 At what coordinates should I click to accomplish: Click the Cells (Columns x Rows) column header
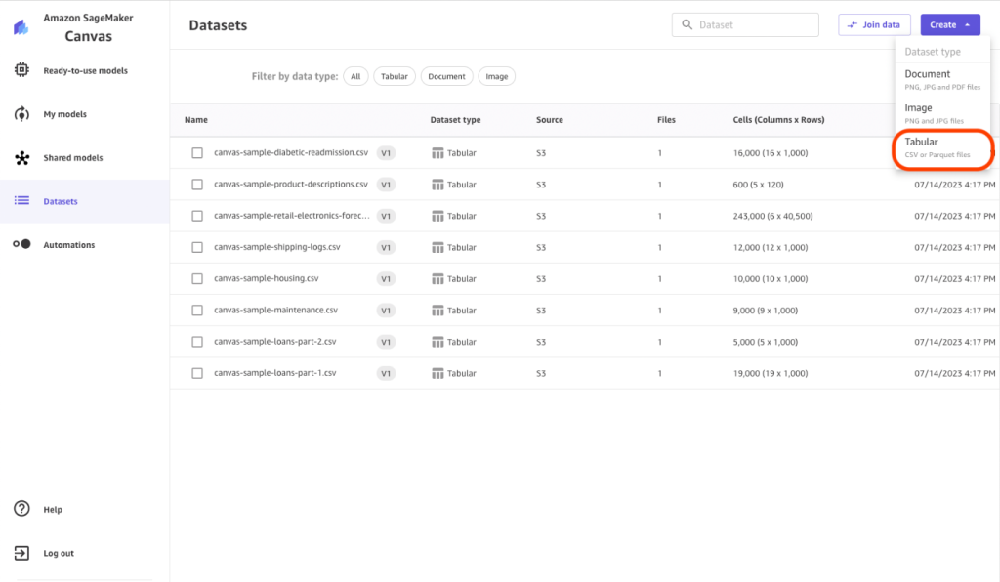[778, 120]
